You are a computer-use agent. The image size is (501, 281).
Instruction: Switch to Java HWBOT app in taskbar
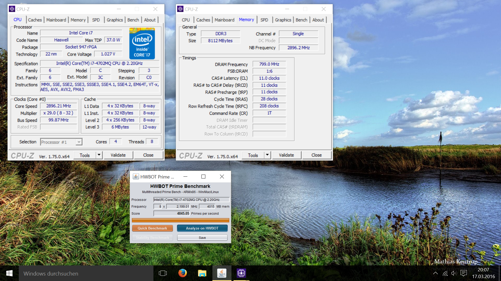(x=222, y=273)
